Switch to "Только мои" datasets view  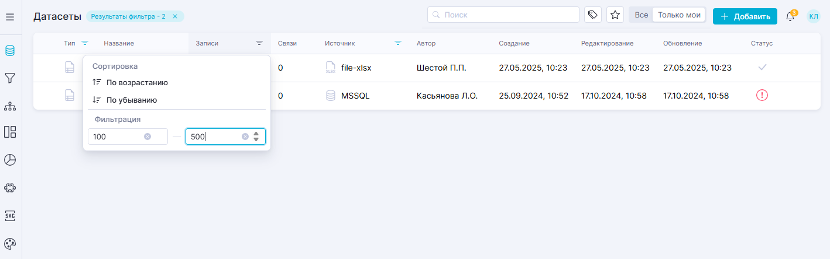(679, 15)
